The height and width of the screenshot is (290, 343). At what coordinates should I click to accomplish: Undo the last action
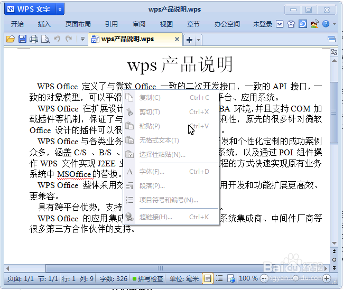click(x=57, y=39)
